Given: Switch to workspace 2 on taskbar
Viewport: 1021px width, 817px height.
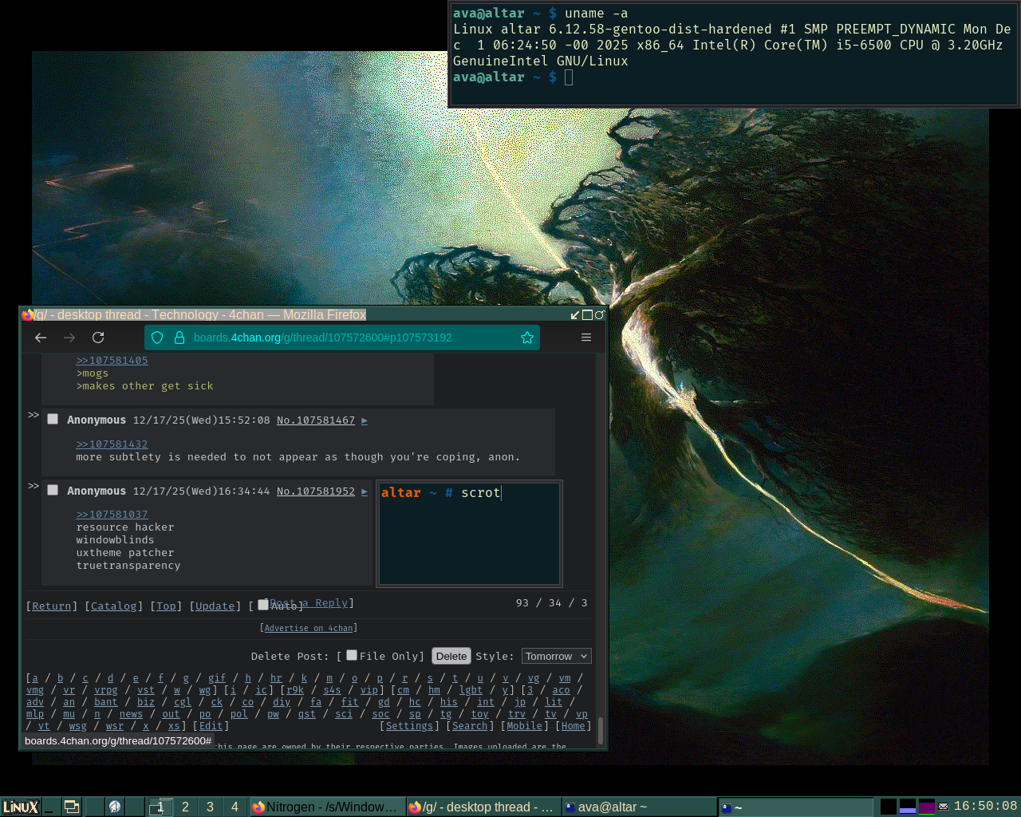Looking at the screenshot, I should pos(185,807).
